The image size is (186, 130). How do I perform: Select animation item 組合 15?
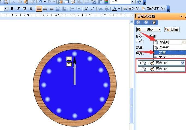pos(161,63)
